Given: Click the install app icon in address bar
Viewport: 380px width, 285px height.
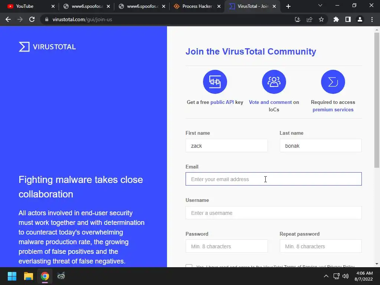Looking at the screenshot, I should (297, 19).
